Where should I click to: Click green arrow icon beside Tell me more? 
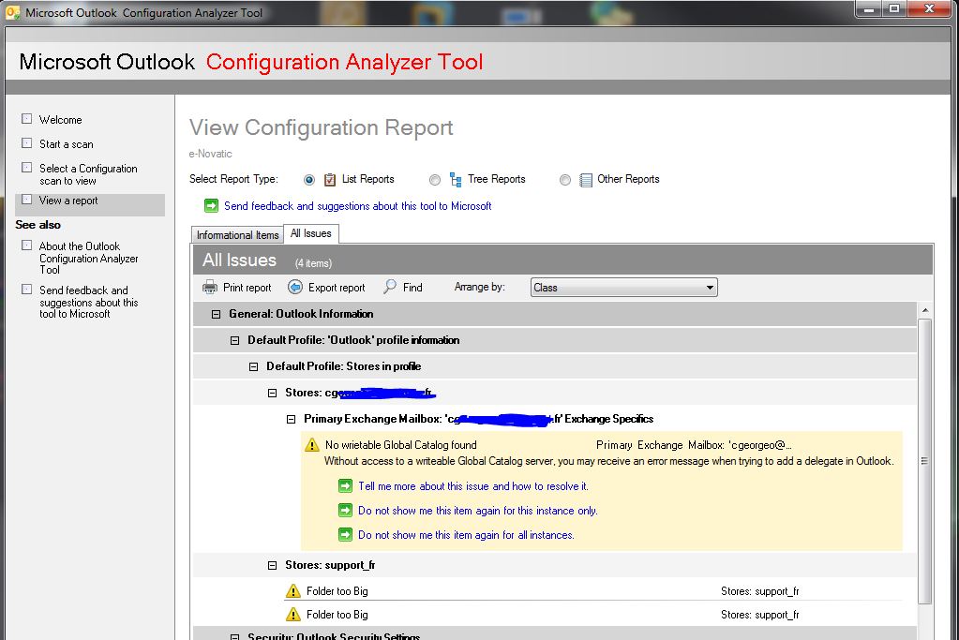(346, 486)
